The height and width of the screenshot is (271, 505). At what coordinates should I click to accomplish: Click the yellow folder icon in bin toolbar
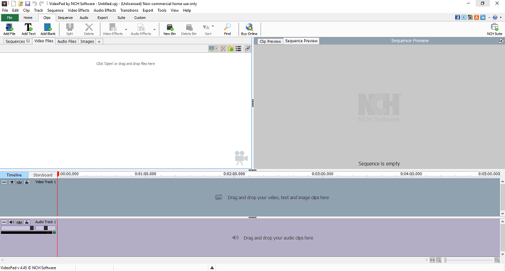pos(231,49)
